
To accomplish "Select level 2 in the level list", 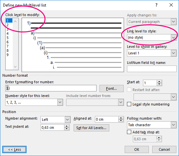I will click(8, 25).
